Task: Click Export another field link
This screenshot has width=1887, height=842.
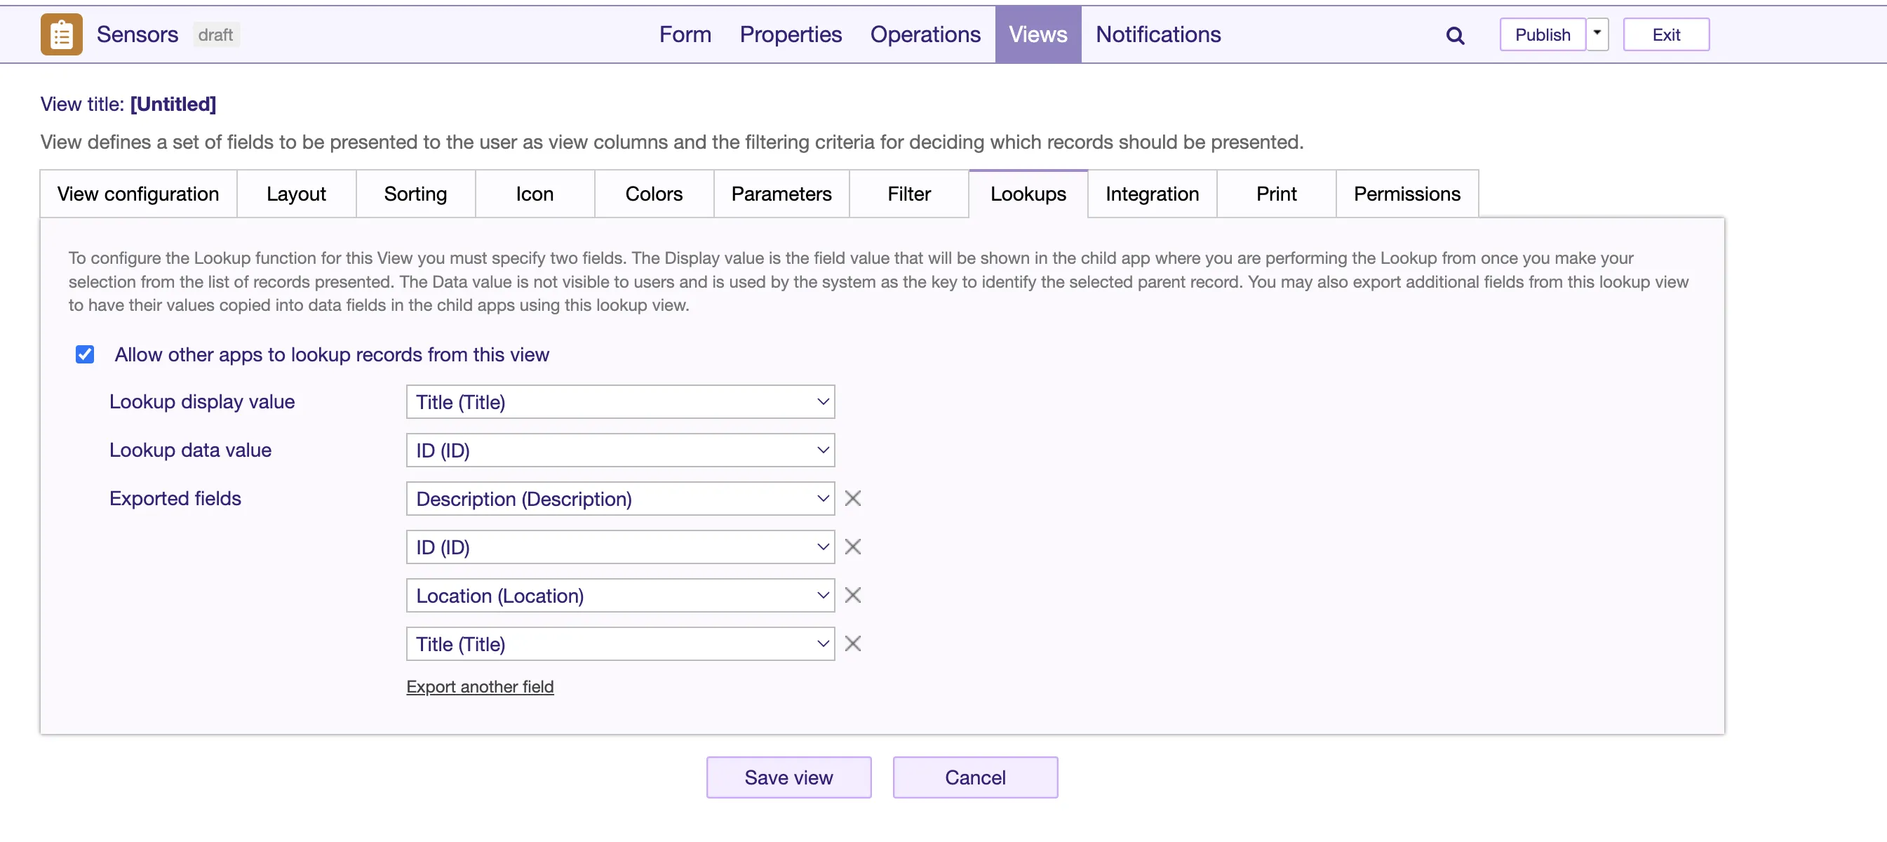Action: click(x=480, y=687)
